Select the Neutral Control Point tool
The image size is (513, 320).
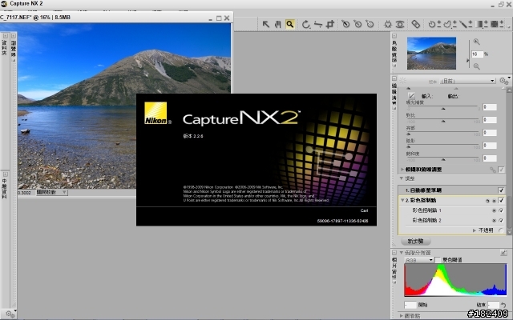click(x=358, y=24)
